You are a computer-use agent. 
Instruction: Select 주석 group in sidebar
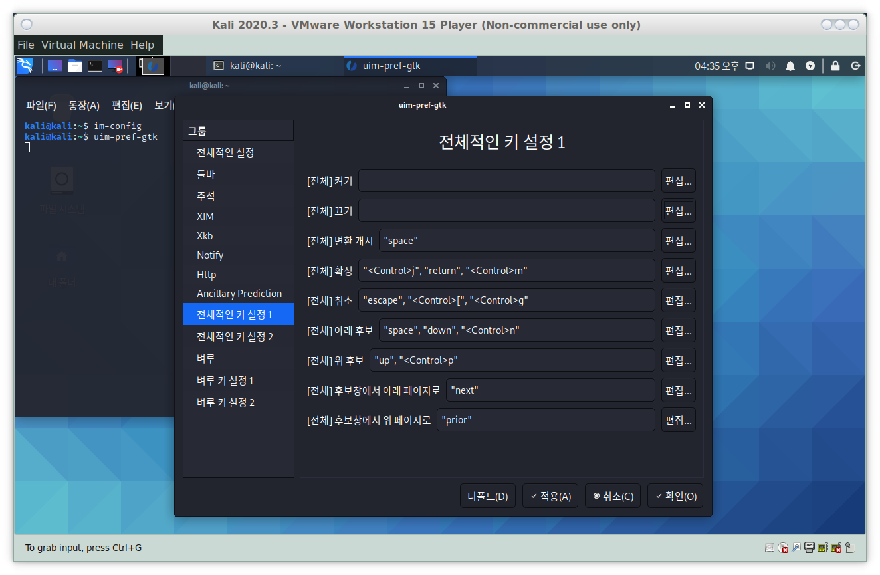coord(239,196)
